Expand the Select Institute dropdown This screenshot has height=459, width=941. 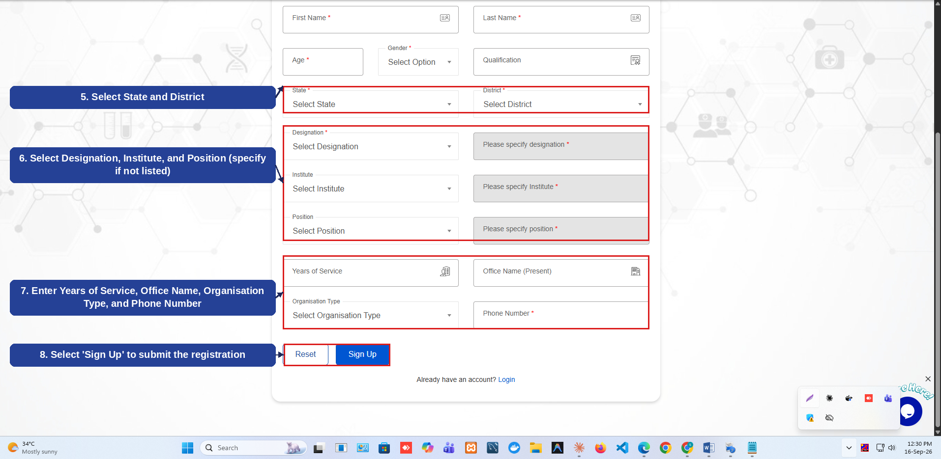pyautogui.click(x=371, y=189)
